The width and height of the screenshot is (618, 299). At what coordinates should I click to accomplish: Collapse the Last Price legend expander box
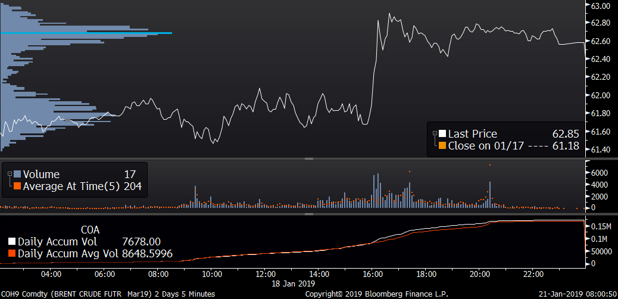435,133
